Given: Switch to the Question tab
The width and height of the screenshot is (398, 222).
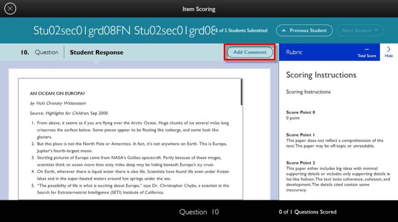Looking at the screenshot, I should pos(46,52).
